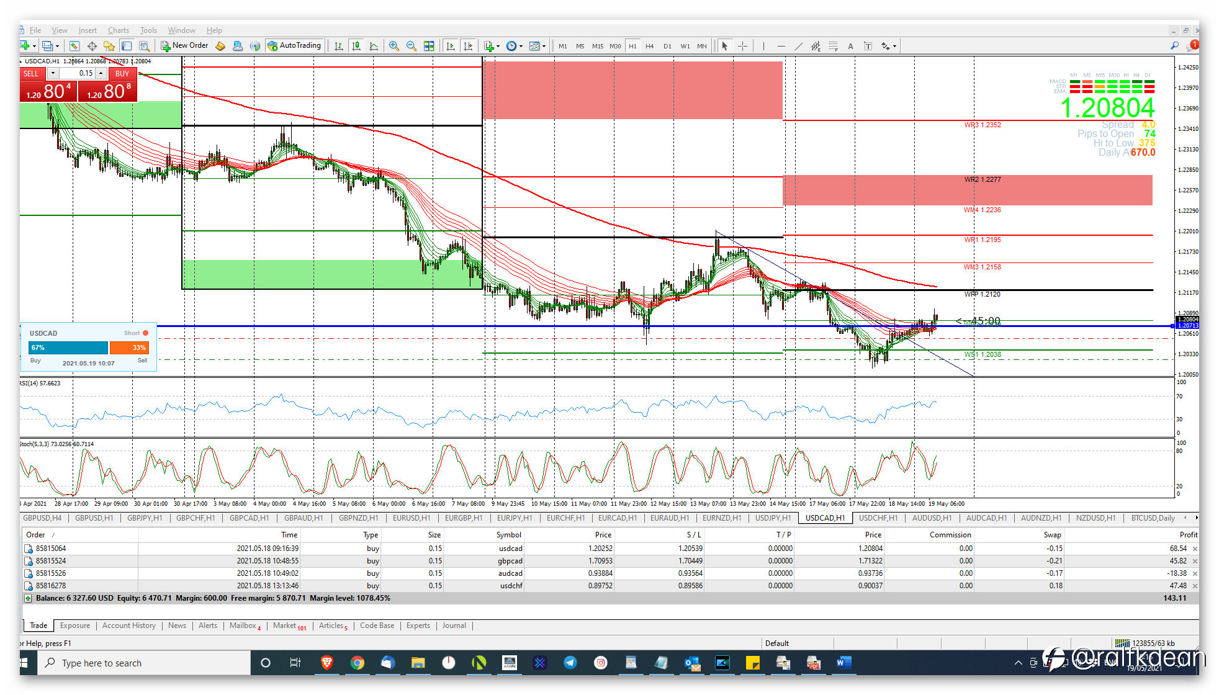Image resolution: width=1219 pixels, height=695 pixels.
Task: Click the BUY one-click button
Action: pos(122,74)
